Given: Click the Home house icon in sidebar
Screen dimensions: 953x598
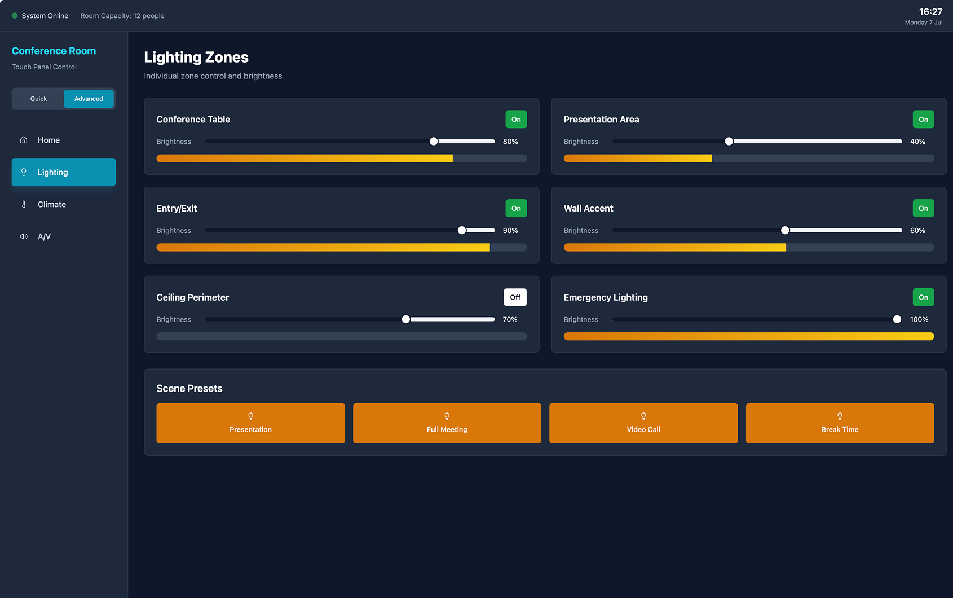Looking at the screenshot, I should pos(24,140).
